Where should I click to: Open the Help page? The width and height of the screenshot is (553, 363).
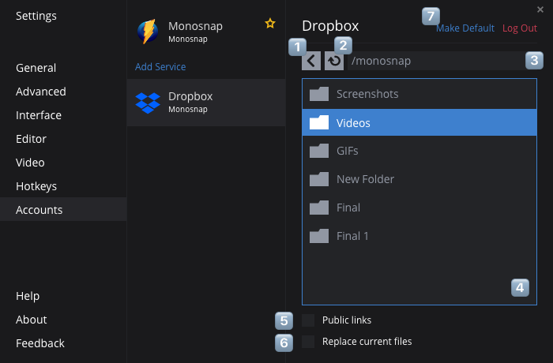click(x=28, y=296)
